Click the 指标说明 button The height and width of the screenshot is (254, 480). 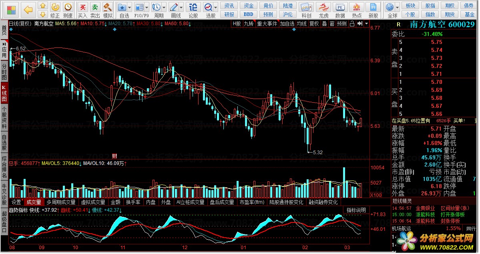coord(356,210)
